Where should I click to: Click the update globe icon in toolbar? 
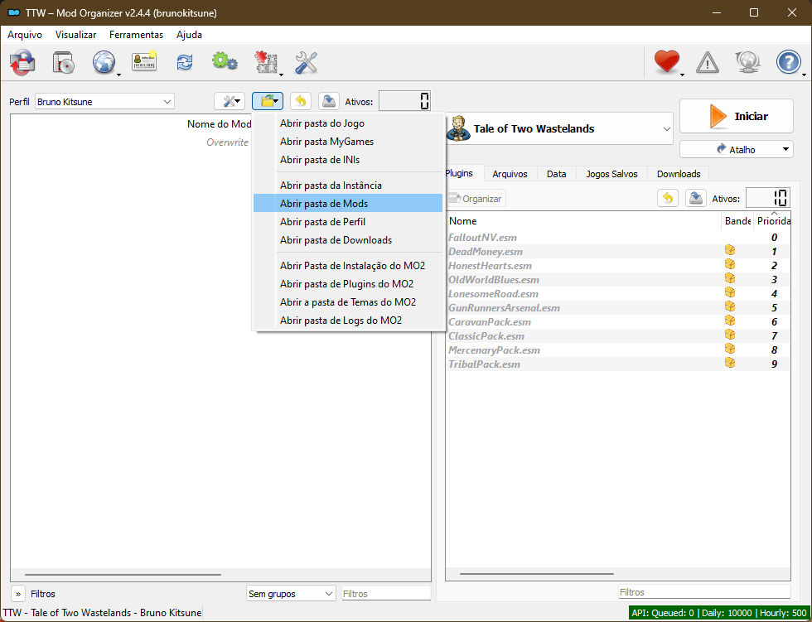pyautogui.click(x=747, y=62)
